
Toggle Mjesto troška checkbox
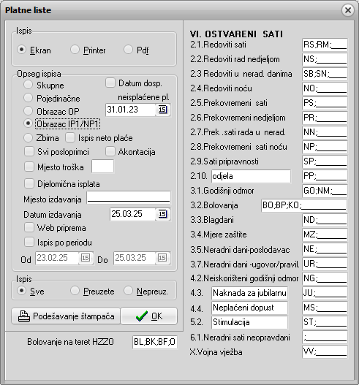click(29, 167)
